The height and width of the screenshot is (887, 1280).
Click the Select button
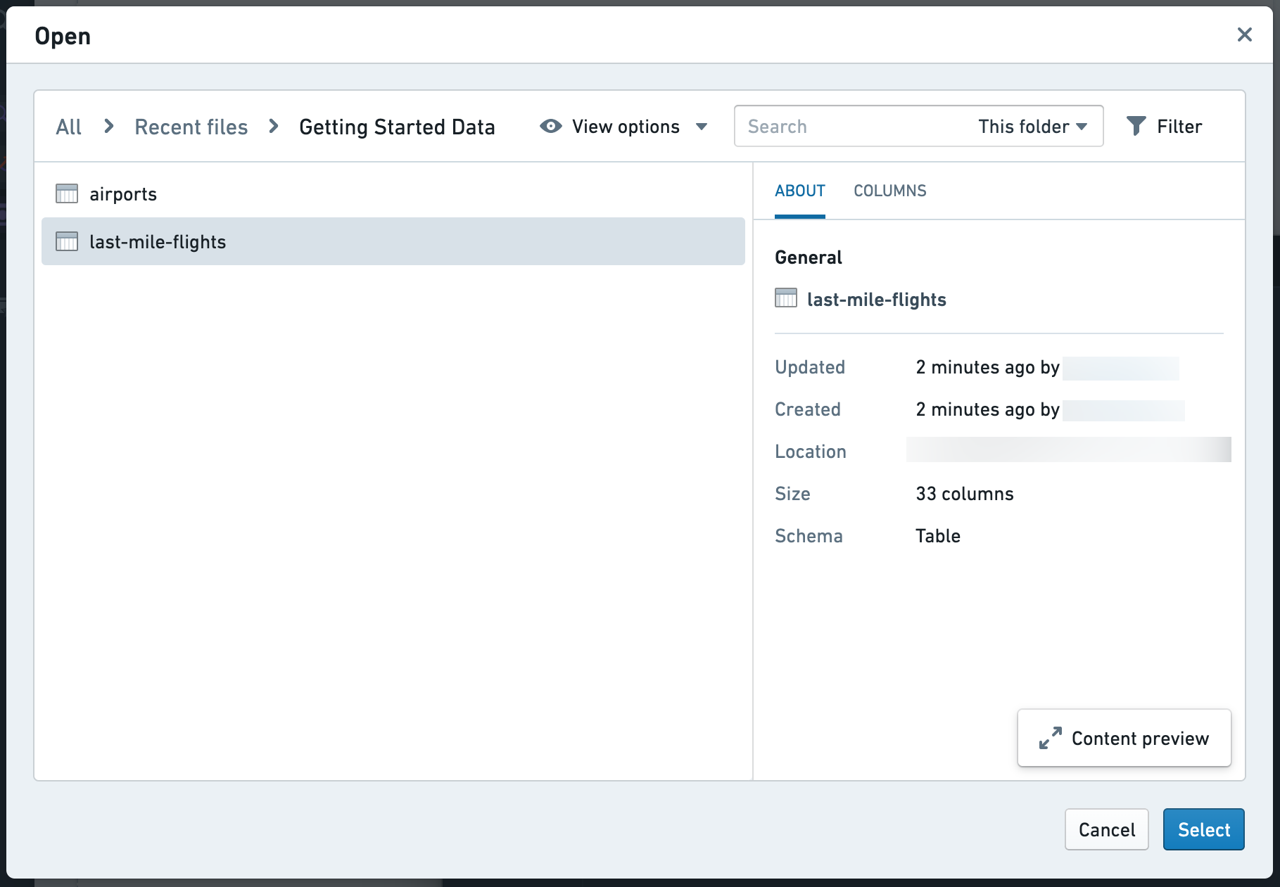coord(1203,829)
